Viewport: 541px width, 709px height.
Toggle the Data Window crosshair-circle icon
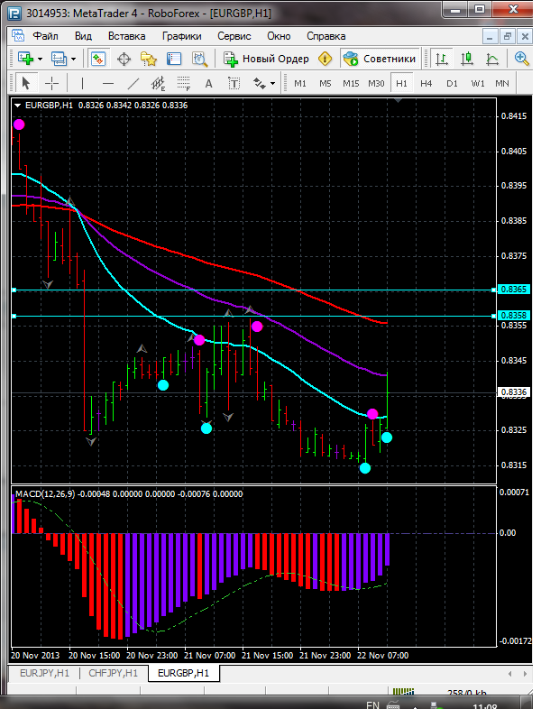point(124,59)
